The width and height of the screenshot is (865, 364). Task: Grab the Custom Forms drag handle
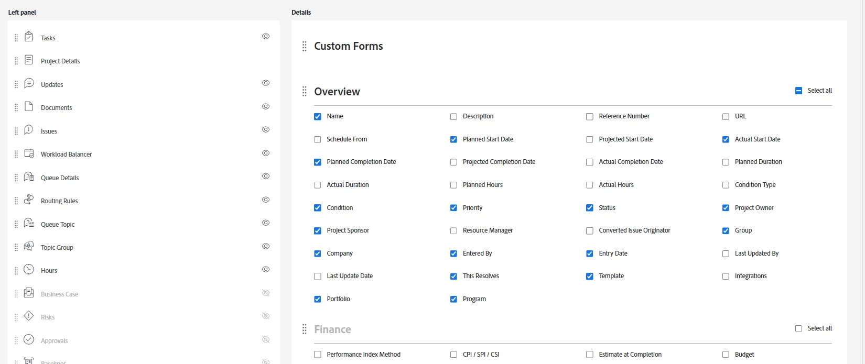(x=304, y=47)
